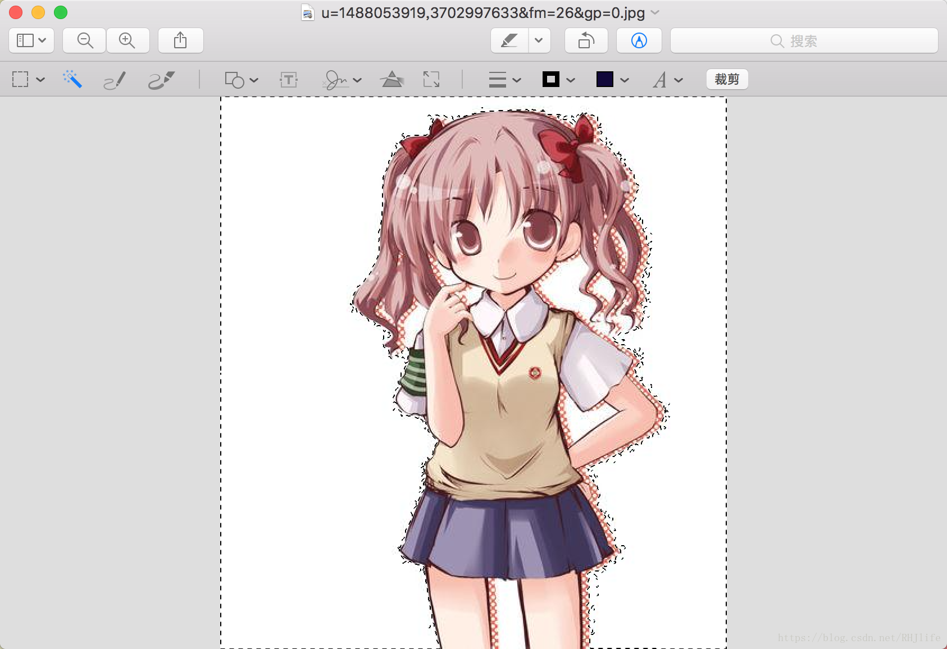The height and width of the screenshot is (649, 947).
Task: Open the Adjust Size tool
Action: [431, 79]
